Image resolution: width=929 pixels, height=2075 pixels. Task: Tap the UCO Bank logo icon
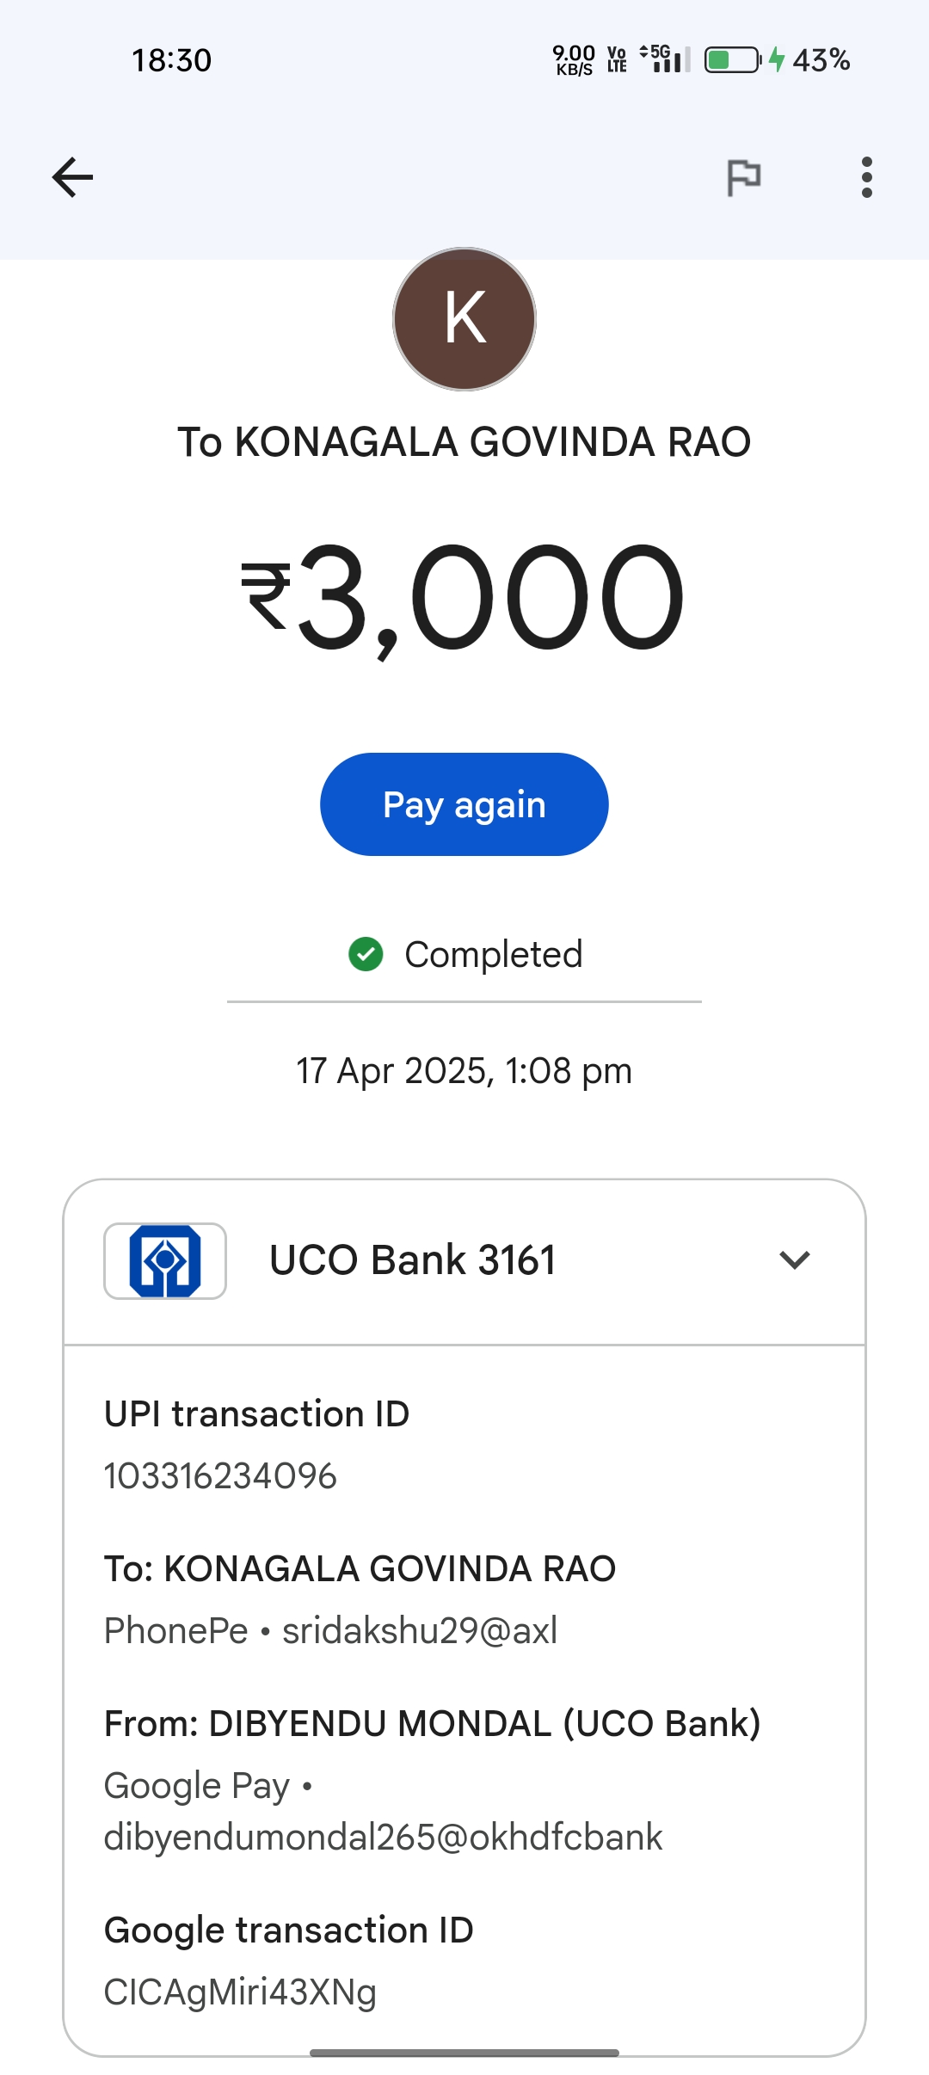coord(165,1260)
